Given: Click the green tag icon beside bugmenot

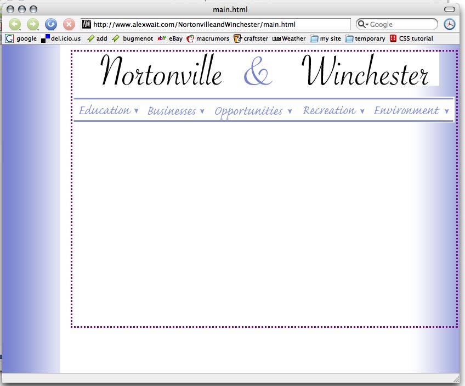Looking at the screenshot, I should click(x=116, y=38).
